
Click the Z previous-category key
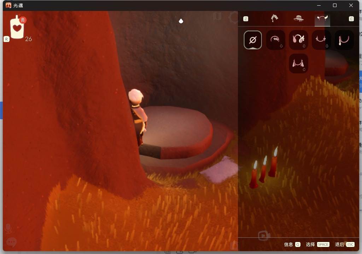coord(246,19)
